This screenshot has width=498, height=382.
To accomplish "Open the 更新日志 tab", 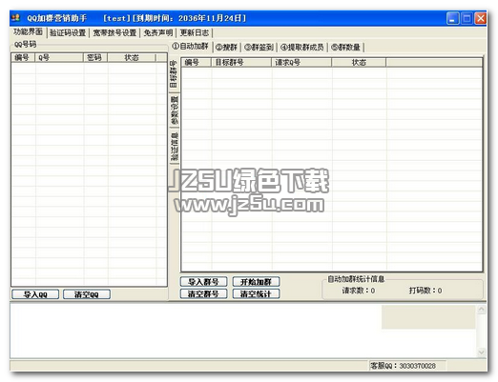I will pos(195,32).
